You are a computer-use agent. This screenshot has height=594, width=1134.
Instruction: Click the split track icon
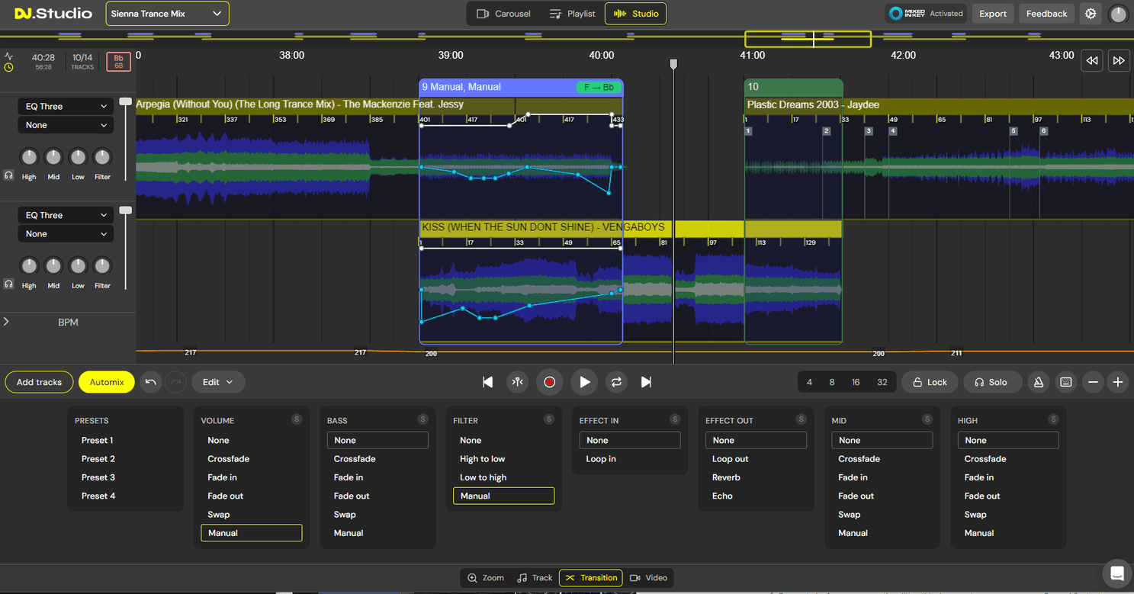point(518,382)
